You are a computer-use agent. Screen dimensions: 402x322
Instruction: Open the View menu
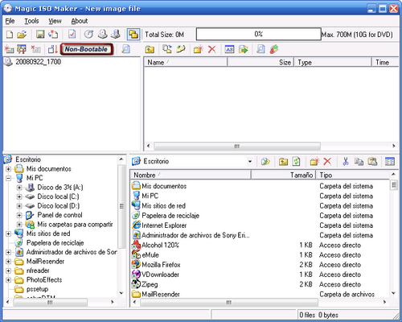[x=55, y=21]
